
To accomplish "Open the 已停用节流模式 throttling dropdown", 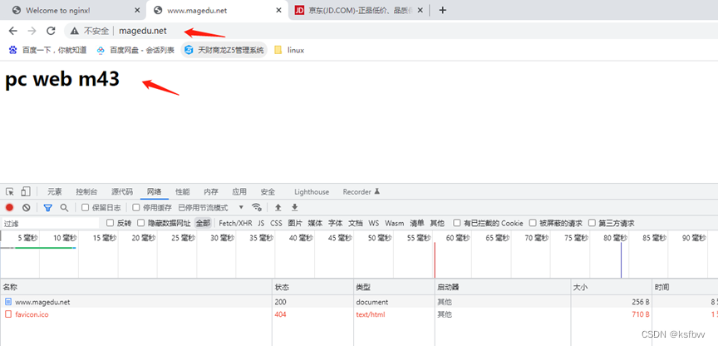I will point(211,208).
